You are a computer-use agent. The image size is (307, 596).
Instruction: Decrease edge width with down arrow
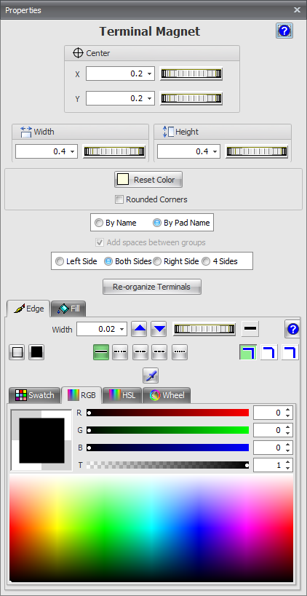tap(159, 329)
